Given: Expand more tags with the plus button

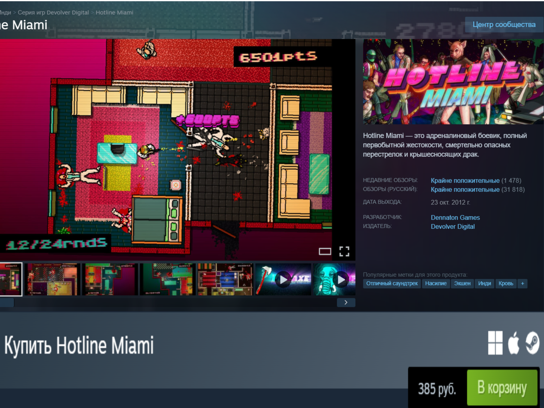Looking at the screenshot, I should click(x=522, y=283).
